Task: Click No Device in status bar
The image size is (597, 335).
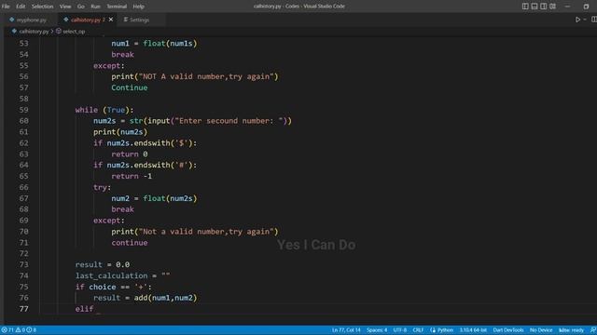Action: [541, 330]
